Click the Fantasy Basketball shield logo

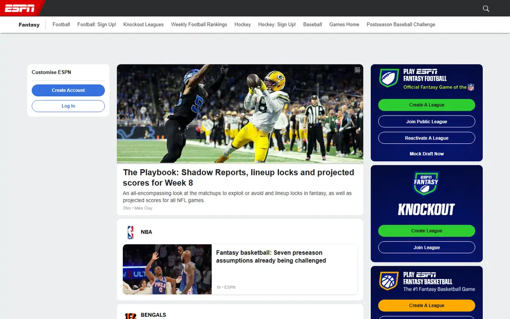click(x=389, y=281)
